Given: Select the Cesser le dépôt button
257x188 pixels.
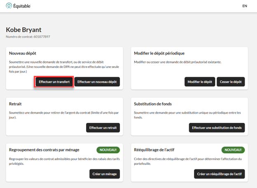Looking at the screenshot, I should pos(231,82).
